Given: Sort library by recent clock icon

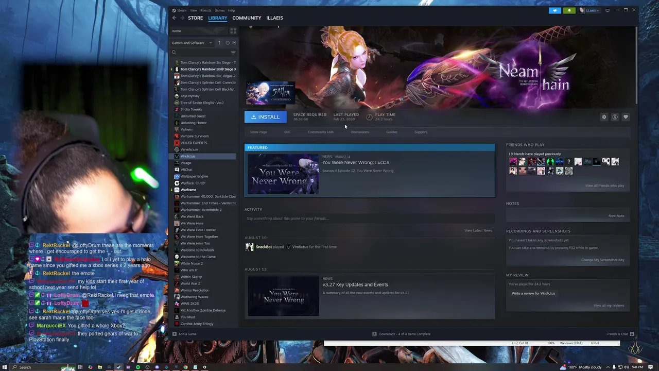Looking at the screenshot, I should pyautogui.click(x=228, y=43).
